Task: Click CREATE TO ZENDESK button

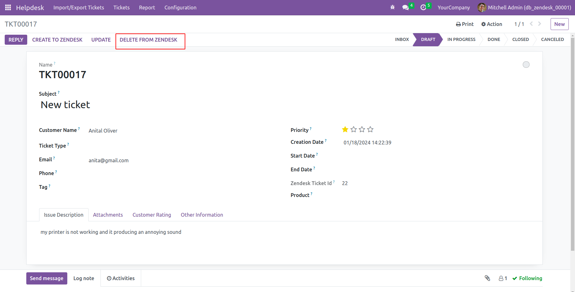Action: coord(57,40)
